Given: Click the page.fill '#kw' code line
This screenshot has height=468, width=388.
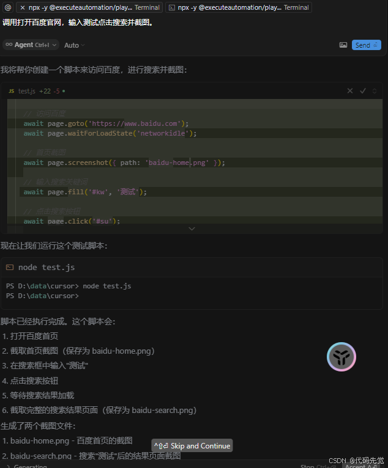Looking at the screenshot, I should tap(85, 192).
